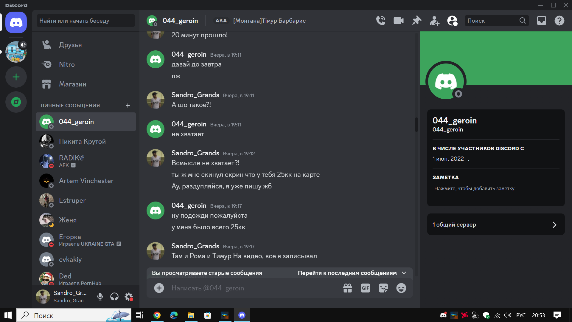Click the Windows taskbar search box
Viewport: 572px width, 322px height.
click(x=74, y=315)
